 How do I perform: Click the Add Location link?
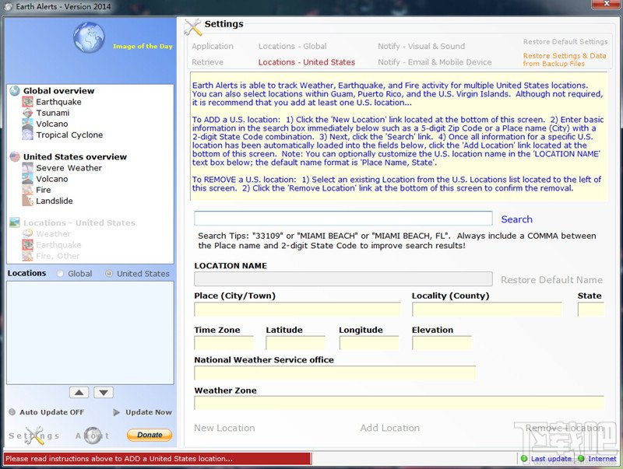point(390,428)
